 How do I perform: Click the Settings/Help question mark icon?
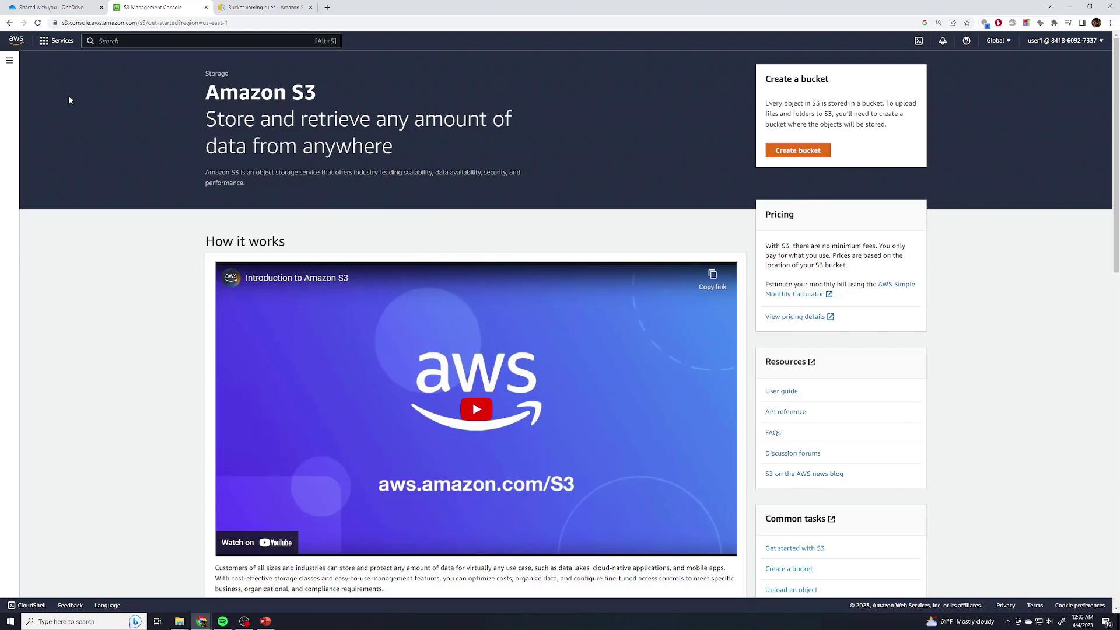(967, 41)
